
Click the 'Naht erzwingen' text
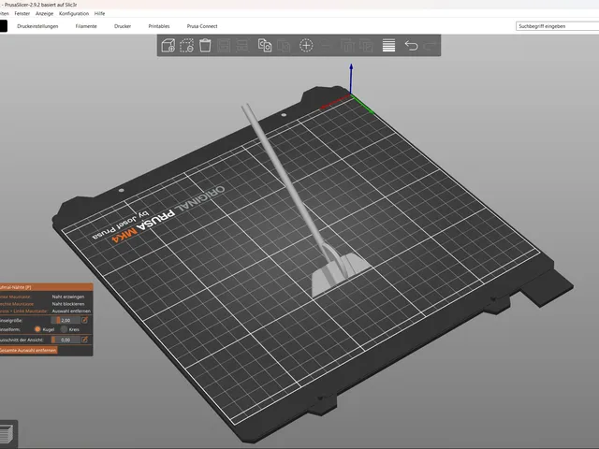(x=68, y=297)
